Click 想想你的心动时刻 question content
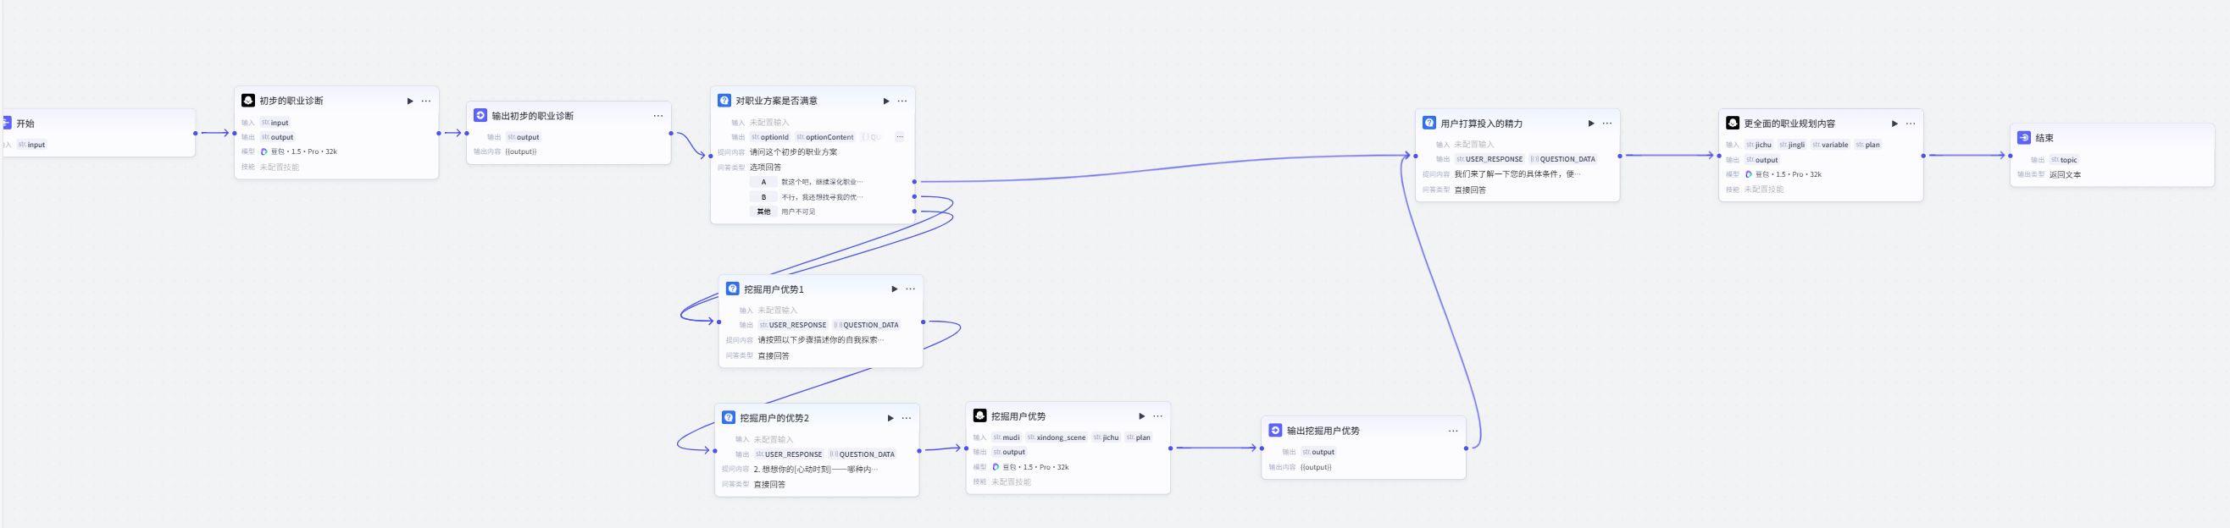 pyautogui.click(x=815, y=470)
